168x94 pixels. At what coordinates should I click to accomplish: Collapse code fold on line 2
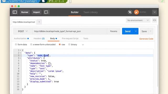click(x=20, y=53)
